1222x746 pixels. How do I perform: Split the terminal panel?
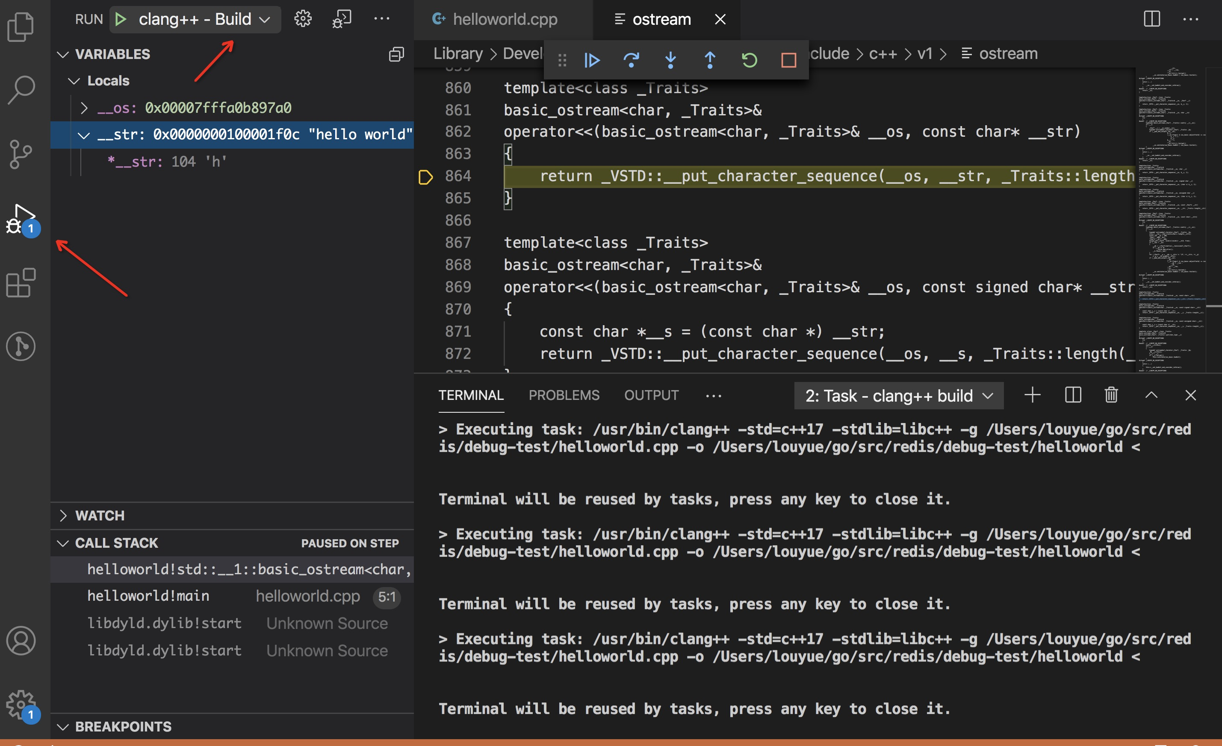coord(1072,395)
